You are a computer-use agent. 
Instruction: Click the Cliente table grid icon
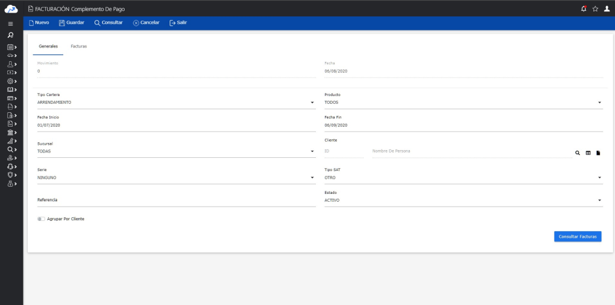click(x=588, y=153)
